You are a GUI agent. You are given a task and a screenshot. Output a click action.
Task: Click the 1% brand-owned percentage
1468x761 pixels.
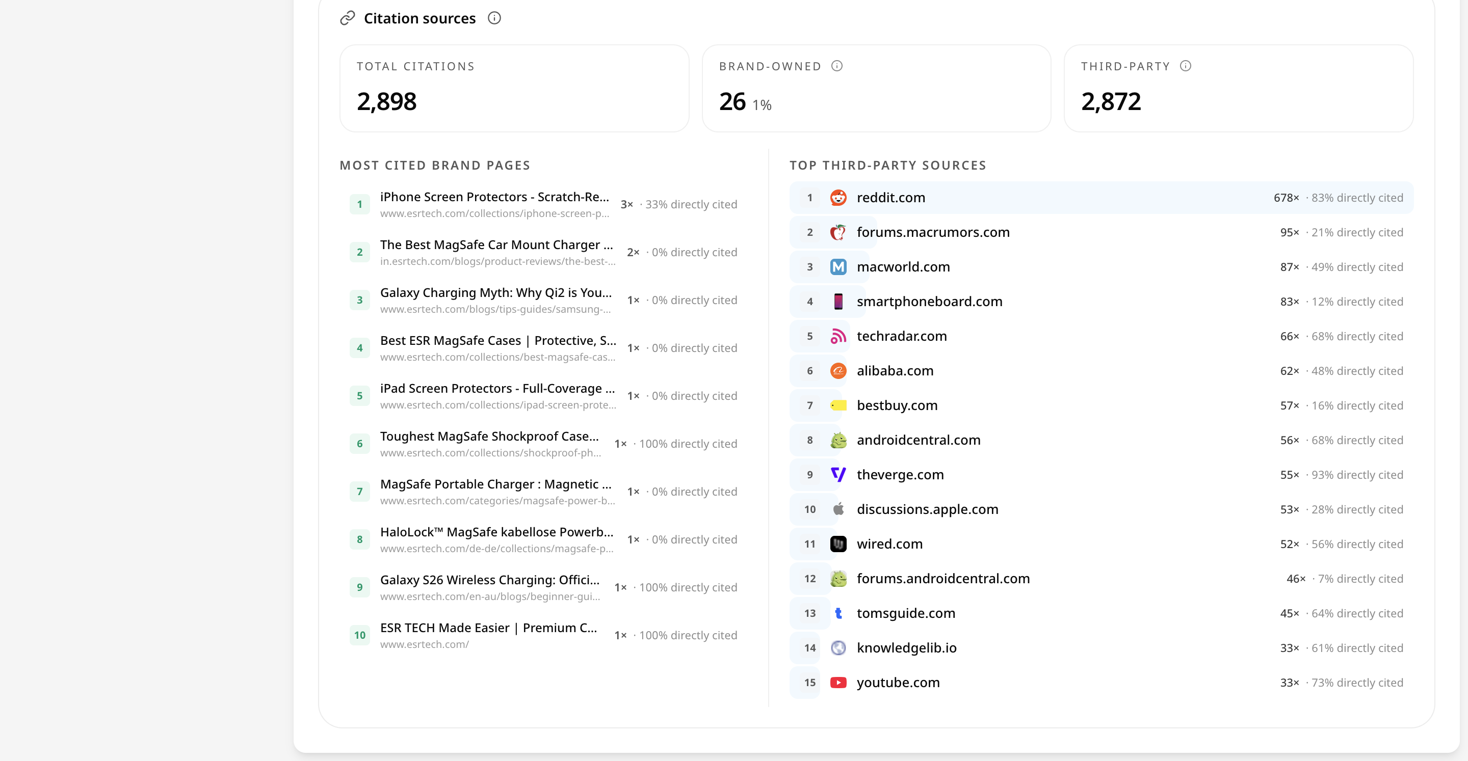762,105
